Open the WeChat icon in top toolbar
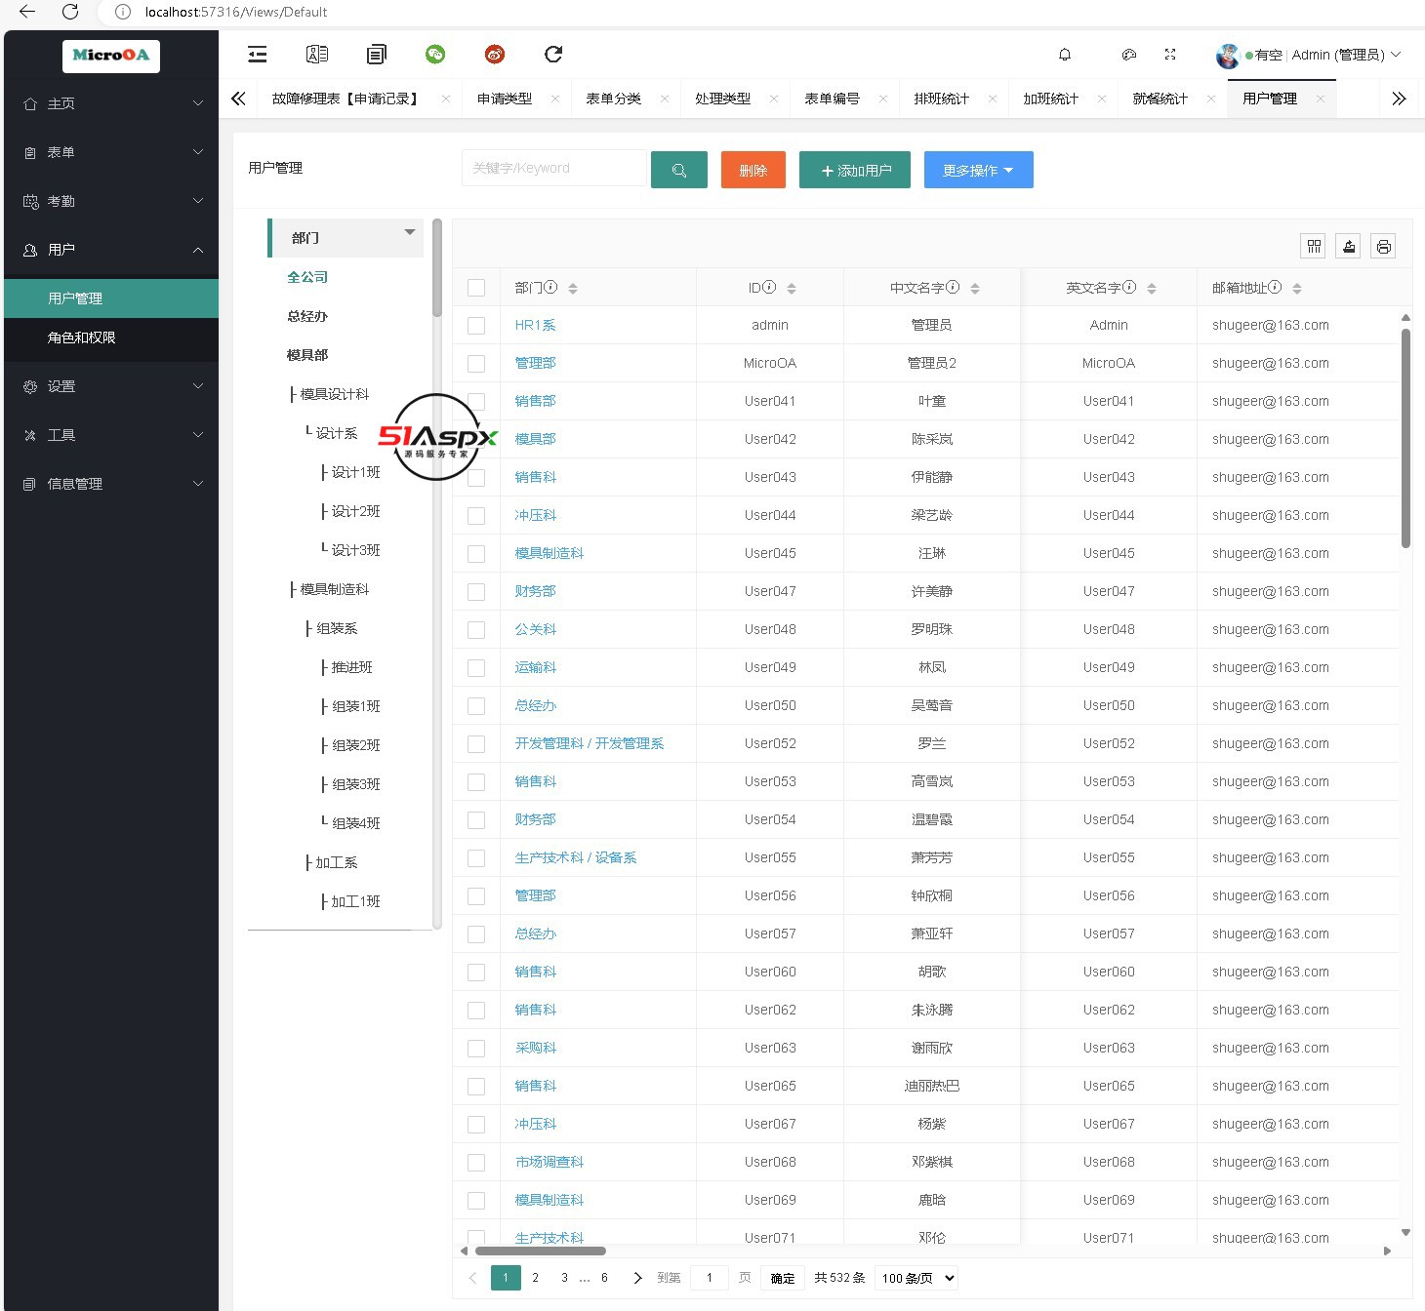This screenshot has height=1311, width=1425. (435, 55)
